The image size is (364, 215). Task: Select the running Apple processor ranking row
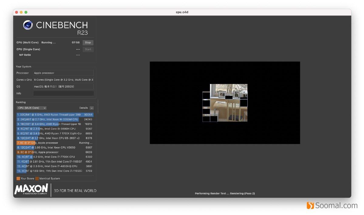tap(55, 143)
